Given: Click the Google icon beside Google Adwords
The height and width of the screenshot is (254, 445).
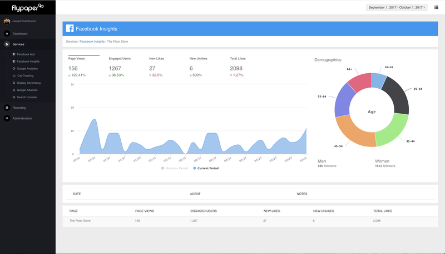Looking at the screenshot, I should [14, 90].
